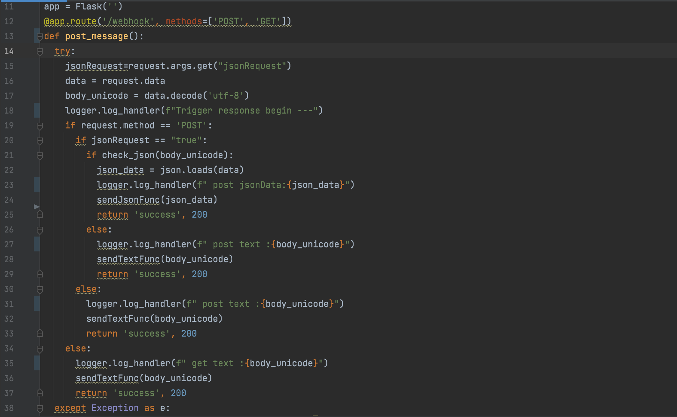Click line number 36 in the gutter
The width and height of the screenshot is (677, 417).
tap(9, 378)
